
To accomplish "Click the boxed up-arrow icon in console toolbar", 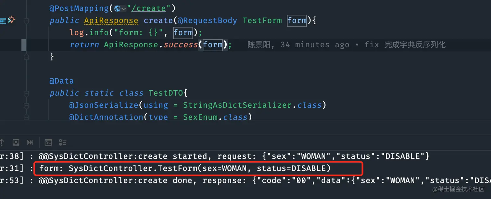I will click(16, 143).
